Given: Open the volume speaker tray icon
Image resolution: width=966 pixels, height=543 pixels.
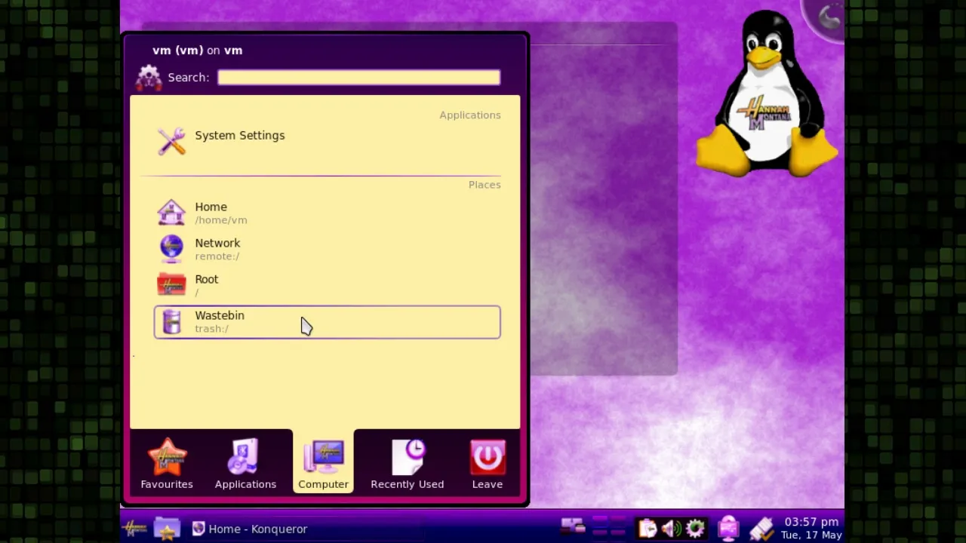Looking at the screenshot, I should point(671,529).
